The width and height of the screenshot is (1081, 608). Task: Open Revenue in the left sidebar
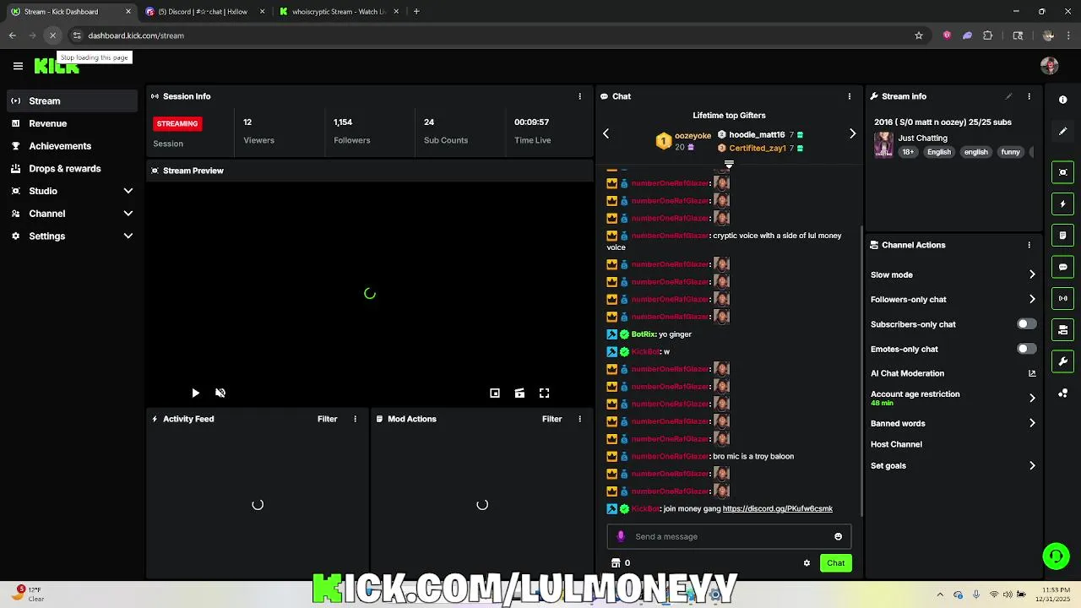click(x=72, y=123)
